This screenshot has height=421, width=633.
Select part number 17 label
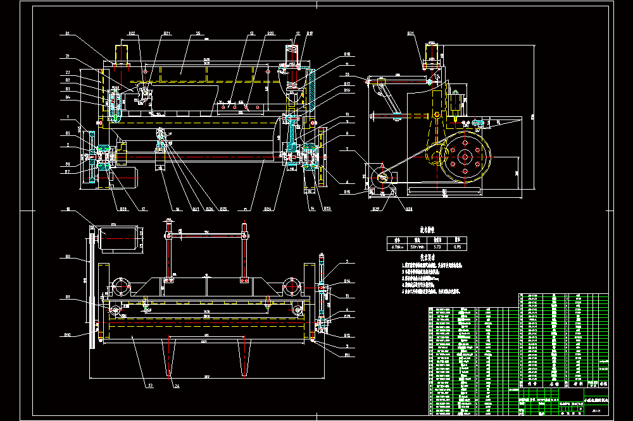[x=143, y=209]
